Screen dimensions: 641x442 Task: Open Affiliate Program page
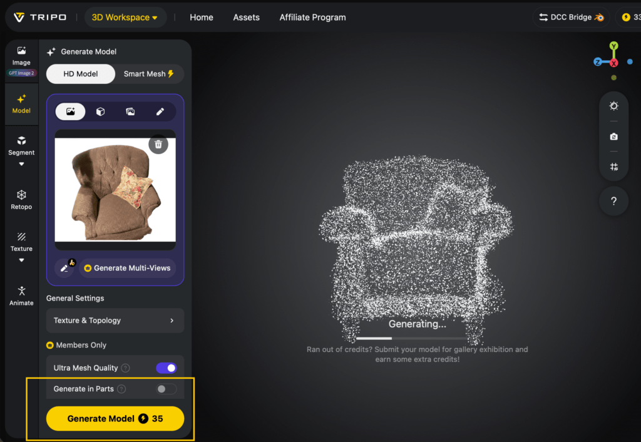[x=312, y=17]
